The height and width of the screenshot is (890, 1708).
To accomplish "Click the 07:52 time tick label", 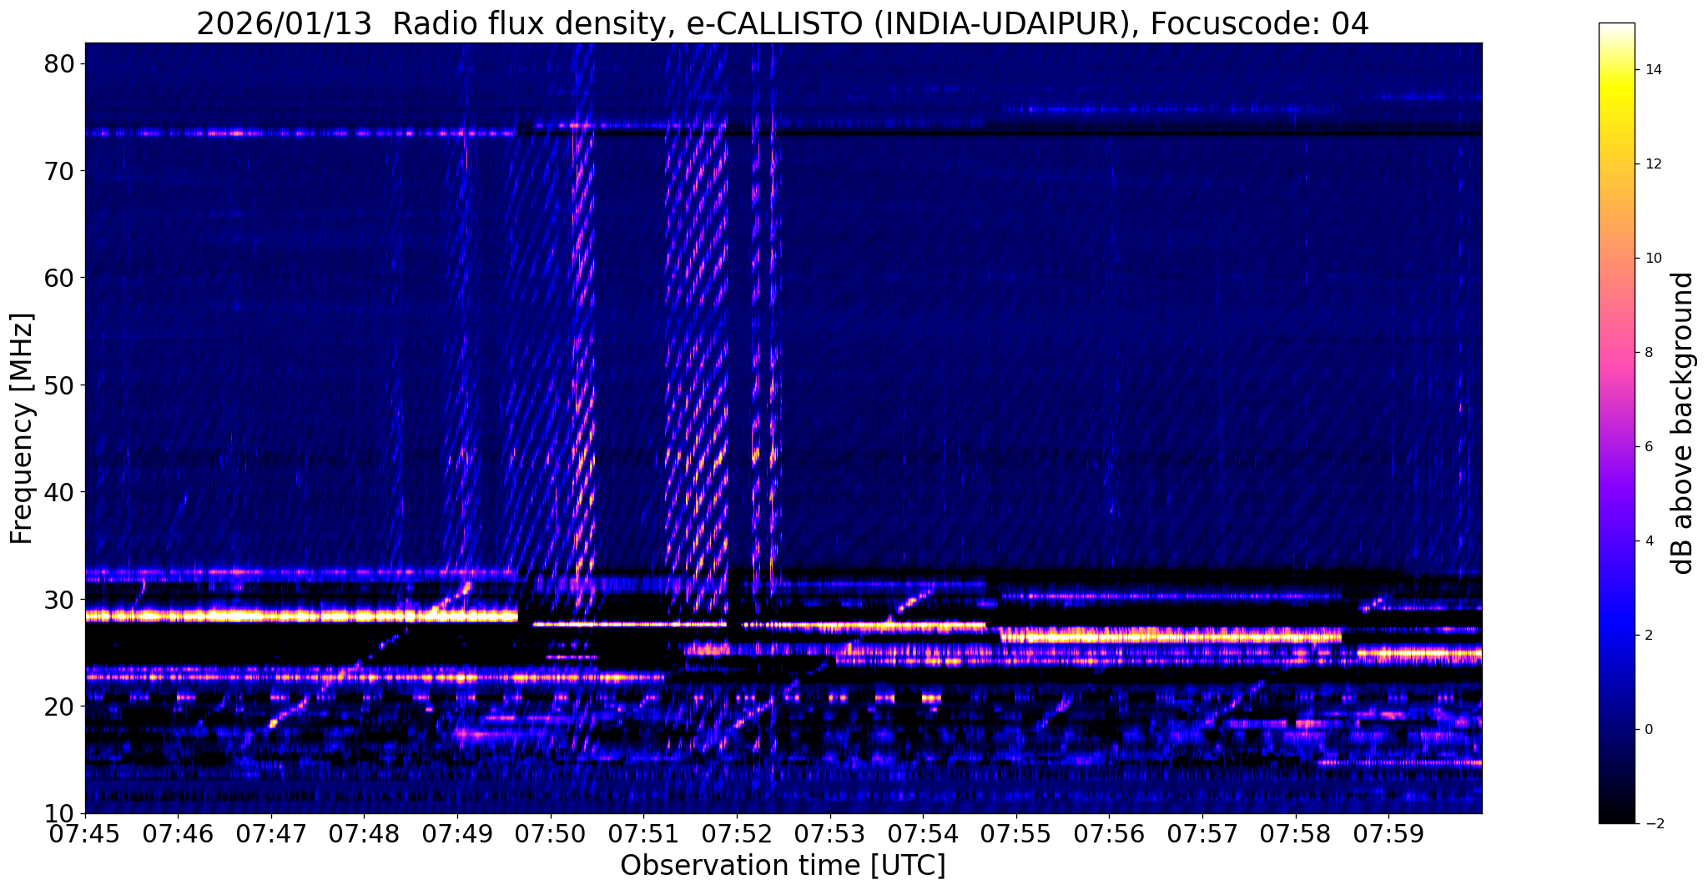I will pyautogui.click(x=737, y=833).
